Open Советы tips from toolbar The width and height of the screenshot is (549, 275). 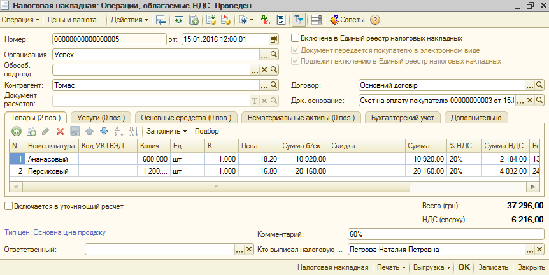pyautogui.click(x=346, y=20)
